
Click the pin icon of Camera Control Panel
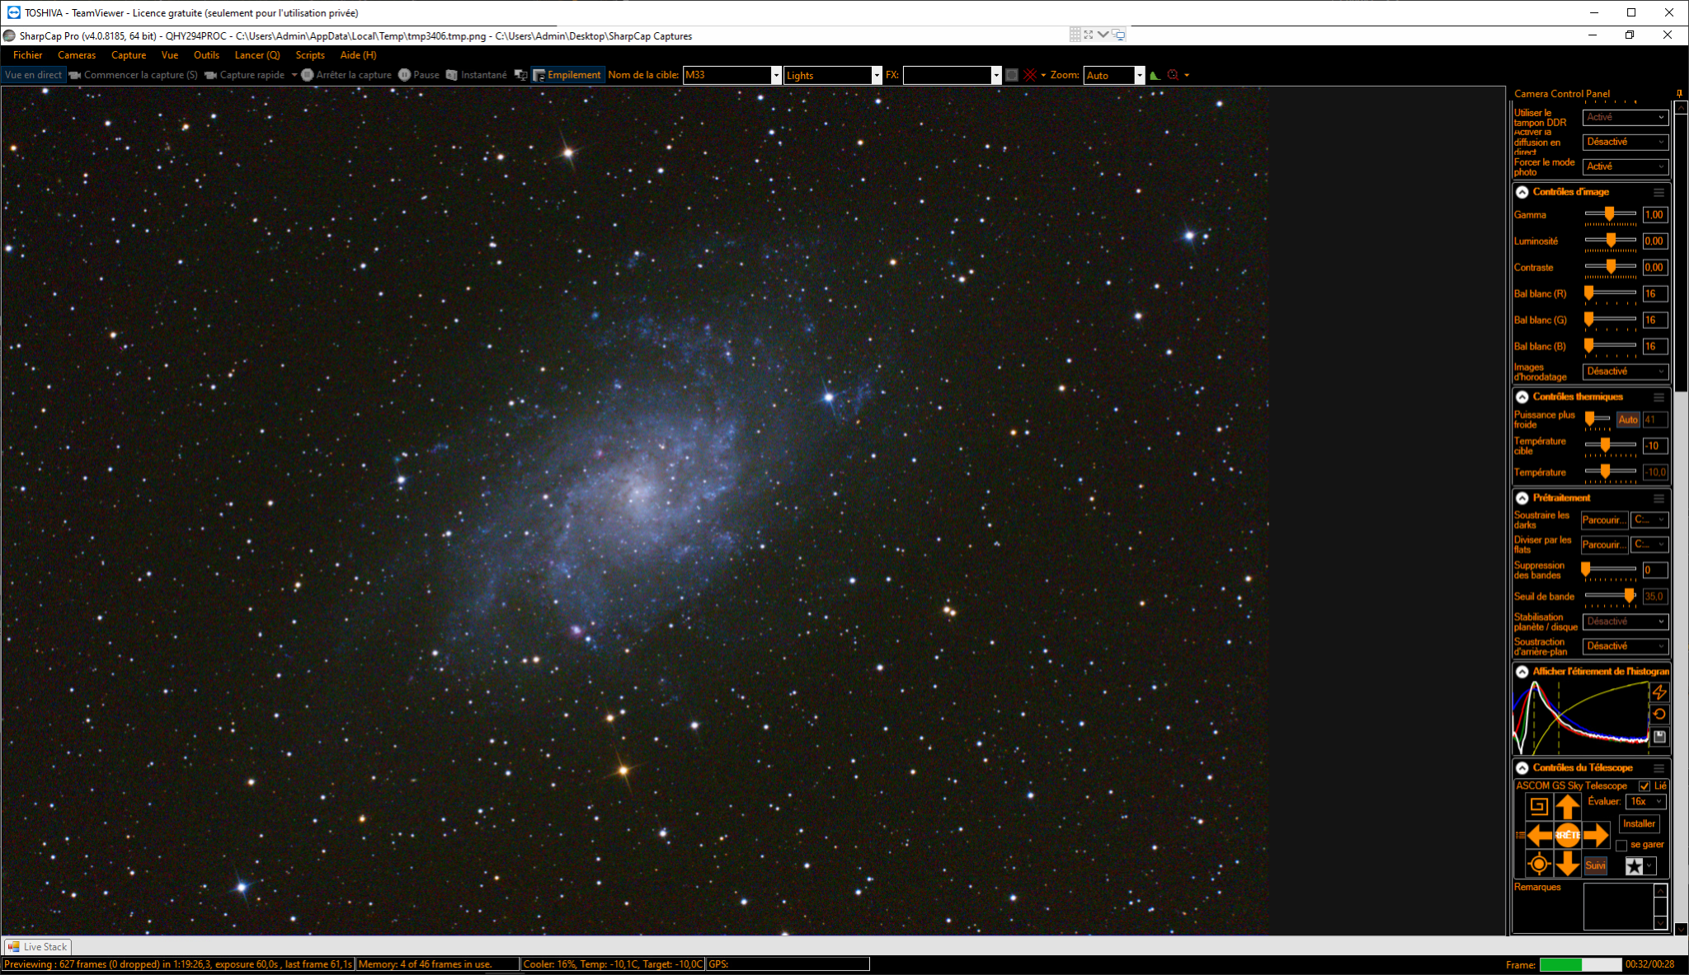1679,94
